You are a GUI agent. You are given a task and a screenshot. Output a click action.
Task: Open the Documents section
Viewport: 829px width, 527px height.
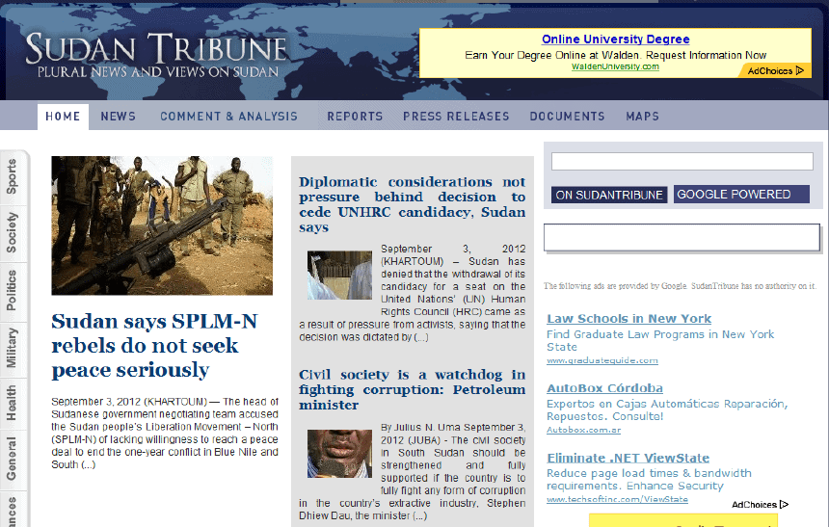(568, 117)
